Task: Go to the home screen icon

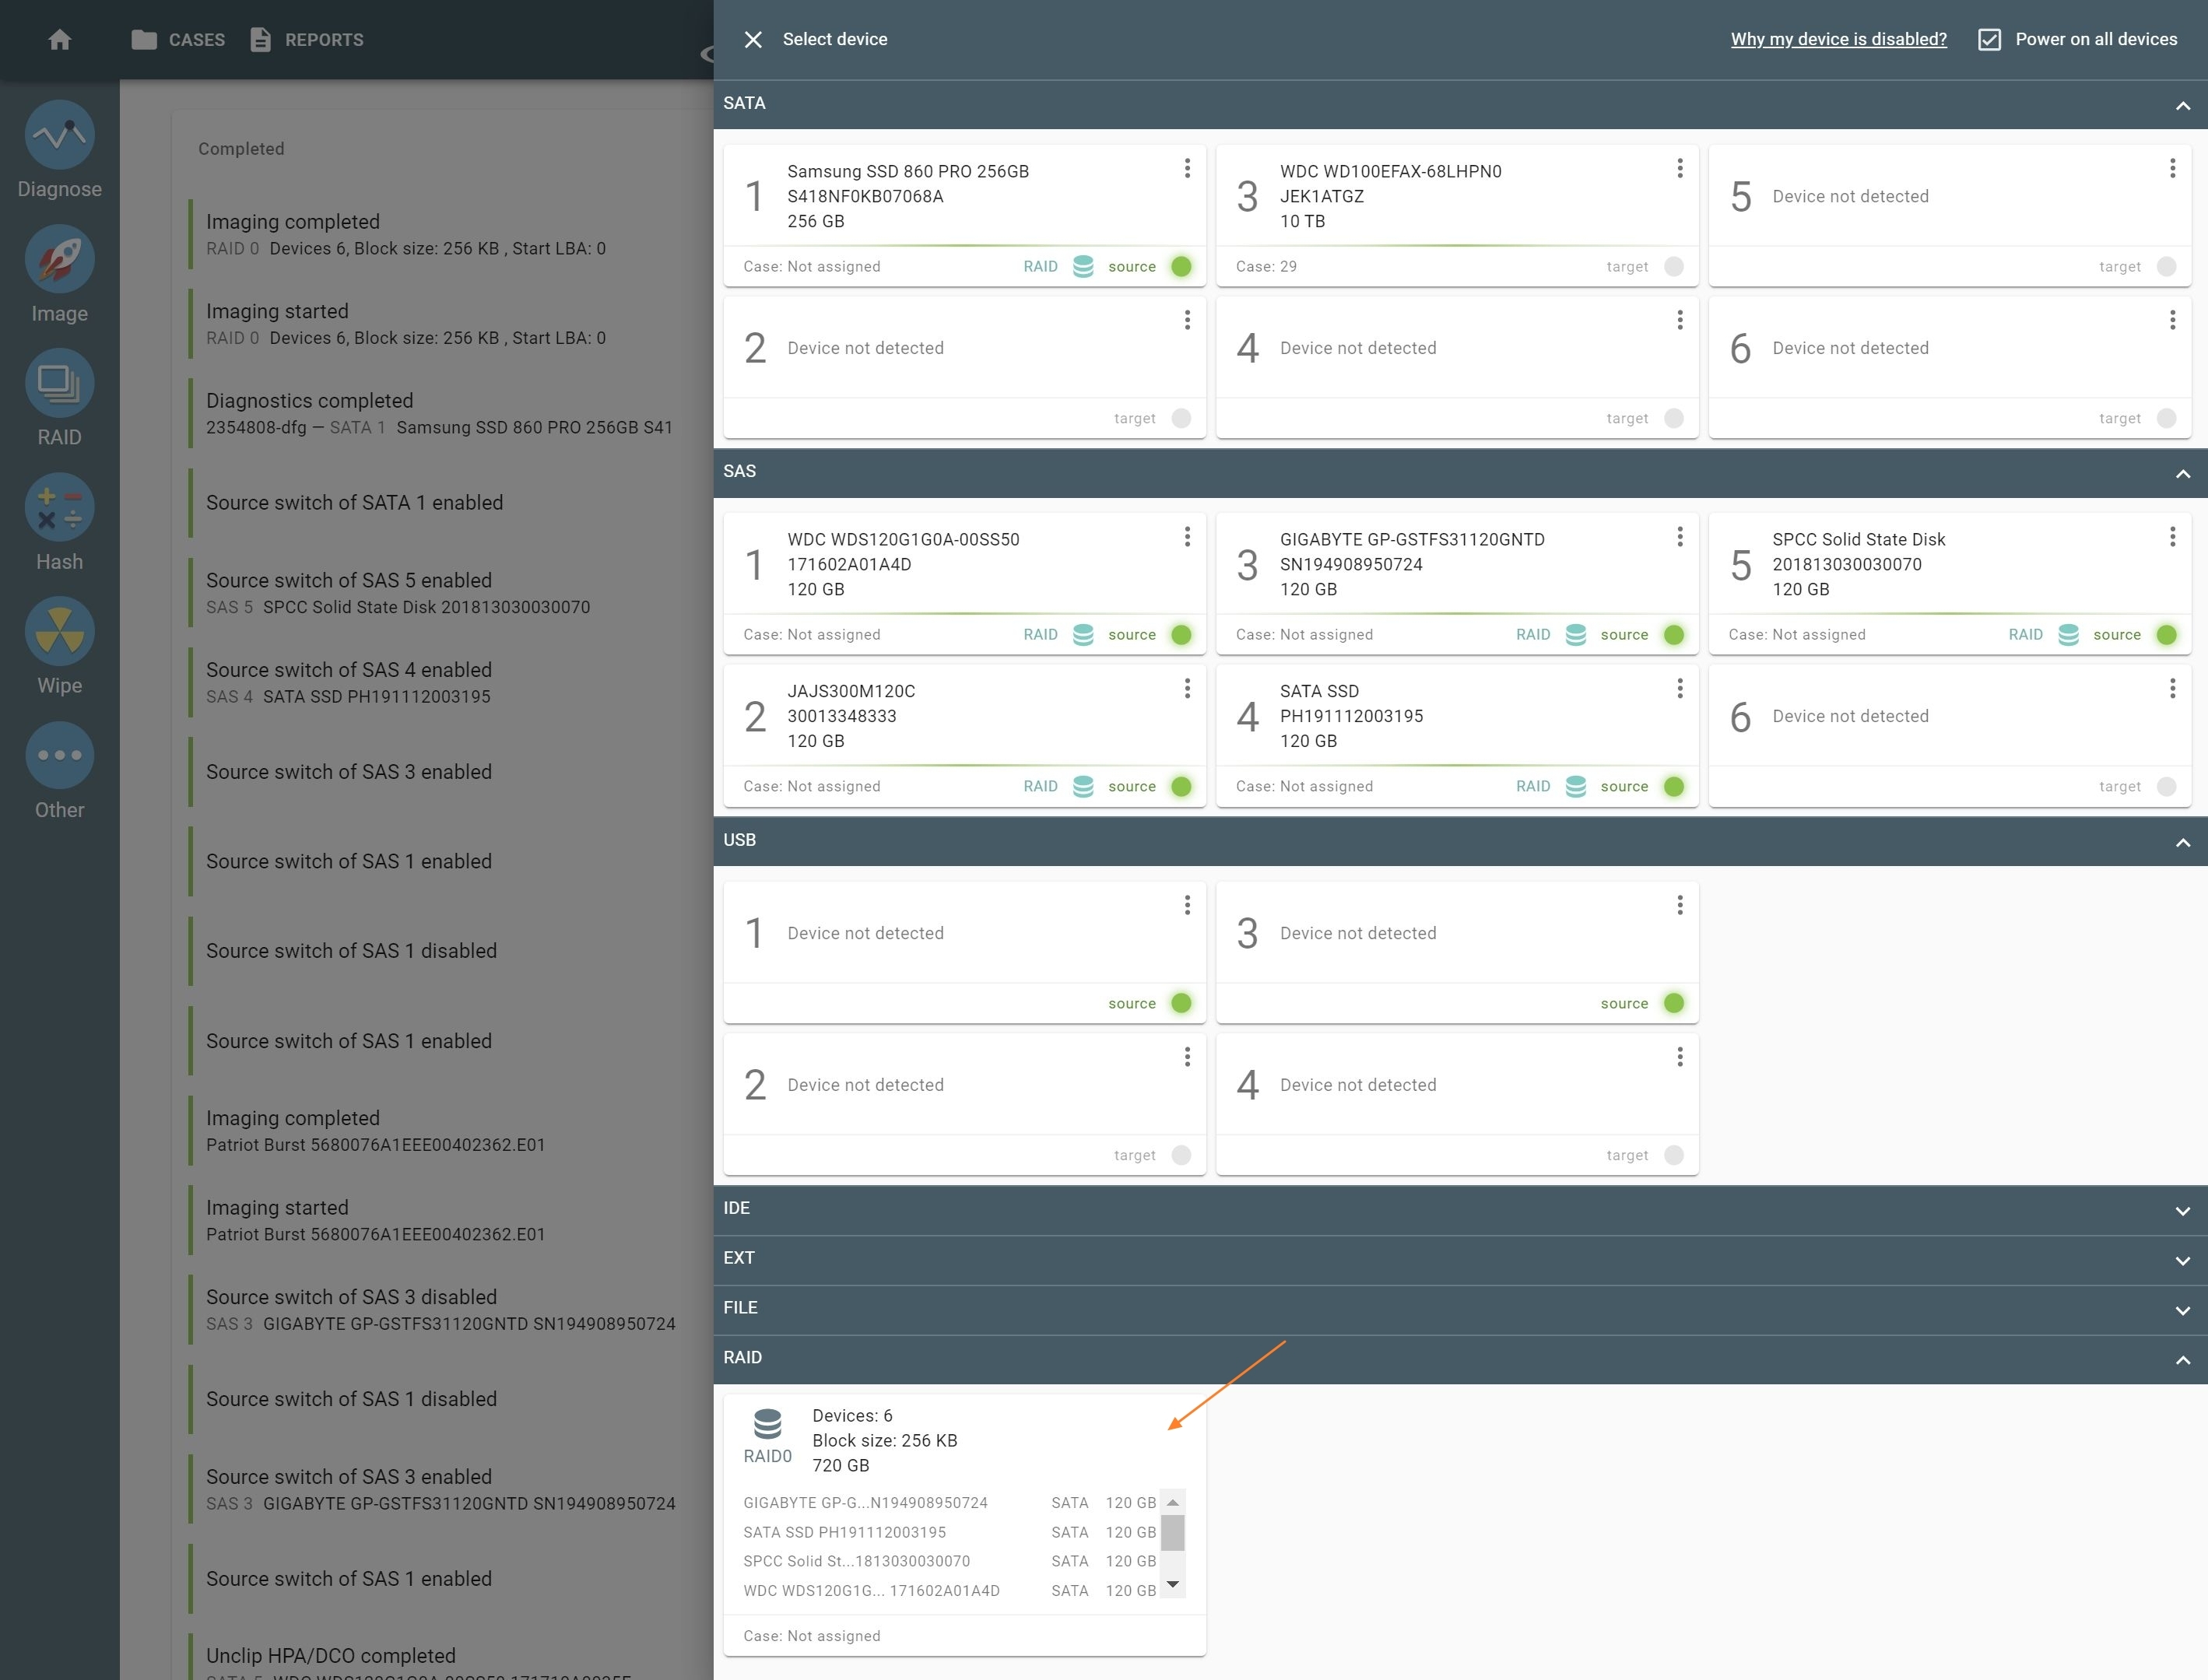Action: 60,39
